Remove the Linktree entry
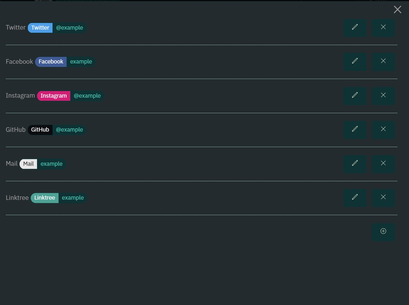 (383, 198)
